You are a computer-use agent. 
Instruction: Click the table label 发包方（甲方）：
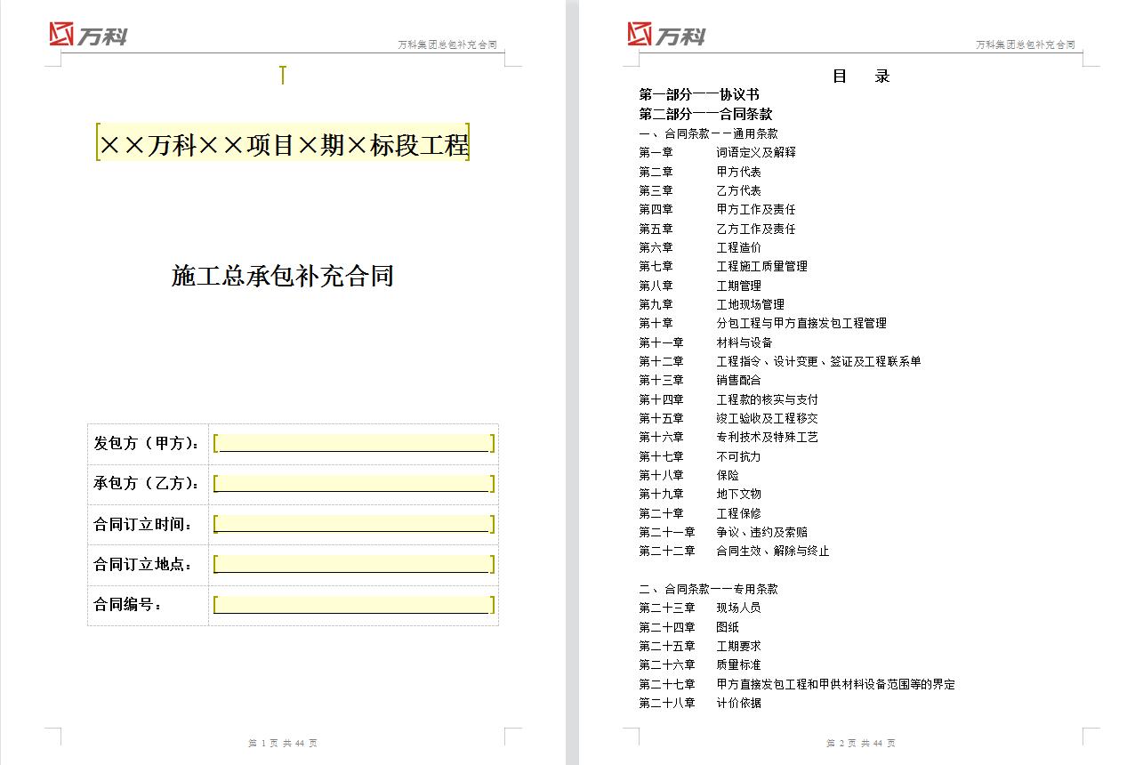pyautogui.click(x=147, y=443)
